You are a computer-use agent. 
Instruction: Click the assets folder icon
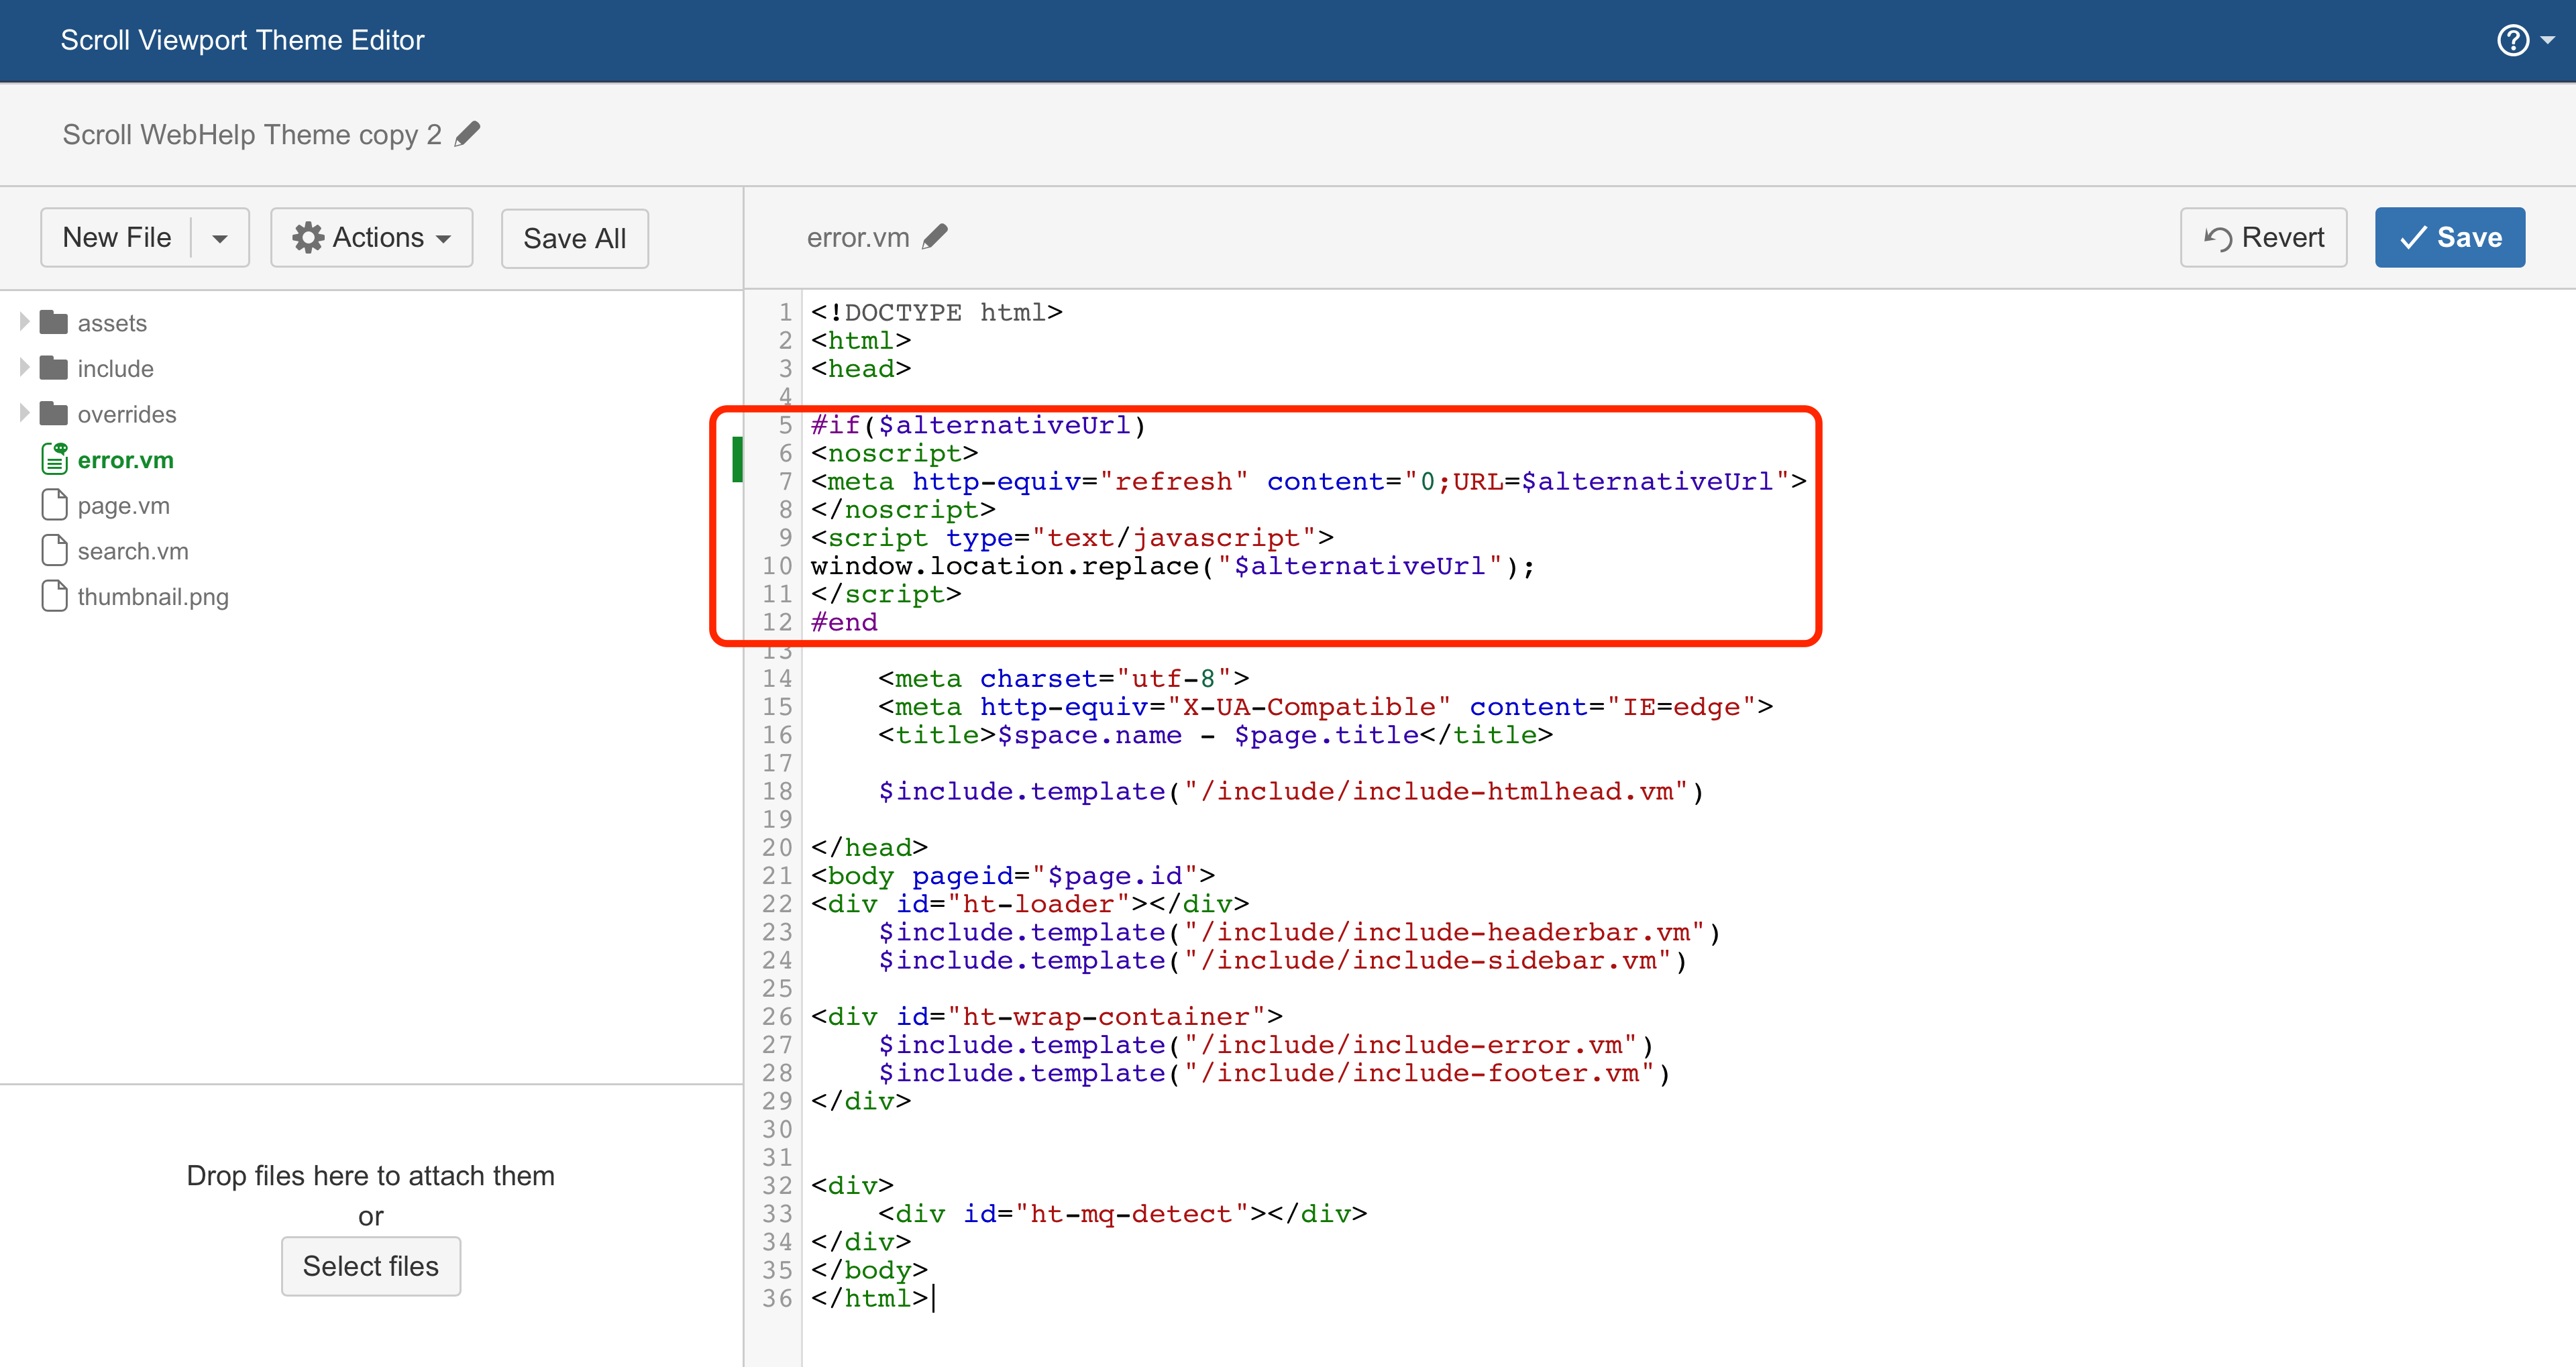[x=54, y=322]
